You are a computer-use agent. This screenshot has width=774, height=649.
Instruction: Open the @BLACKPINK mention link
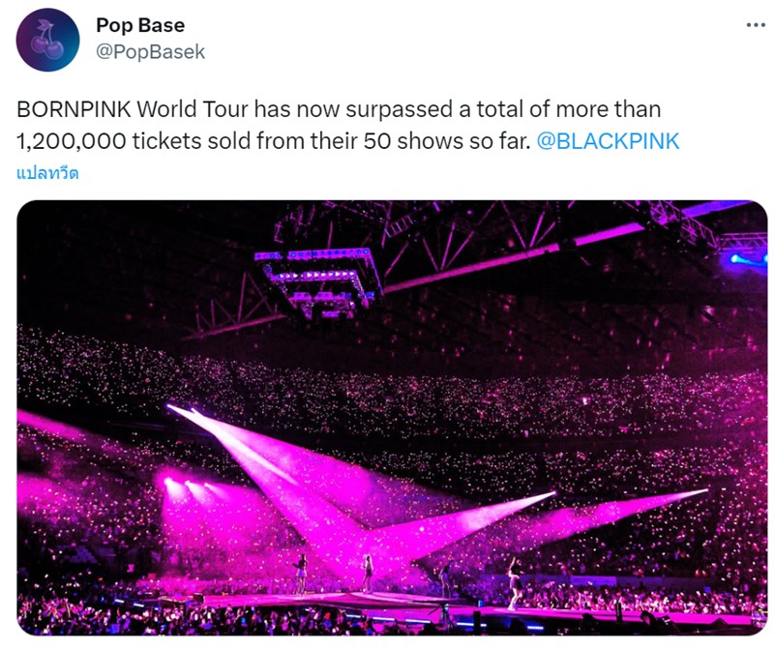[608, 141]
